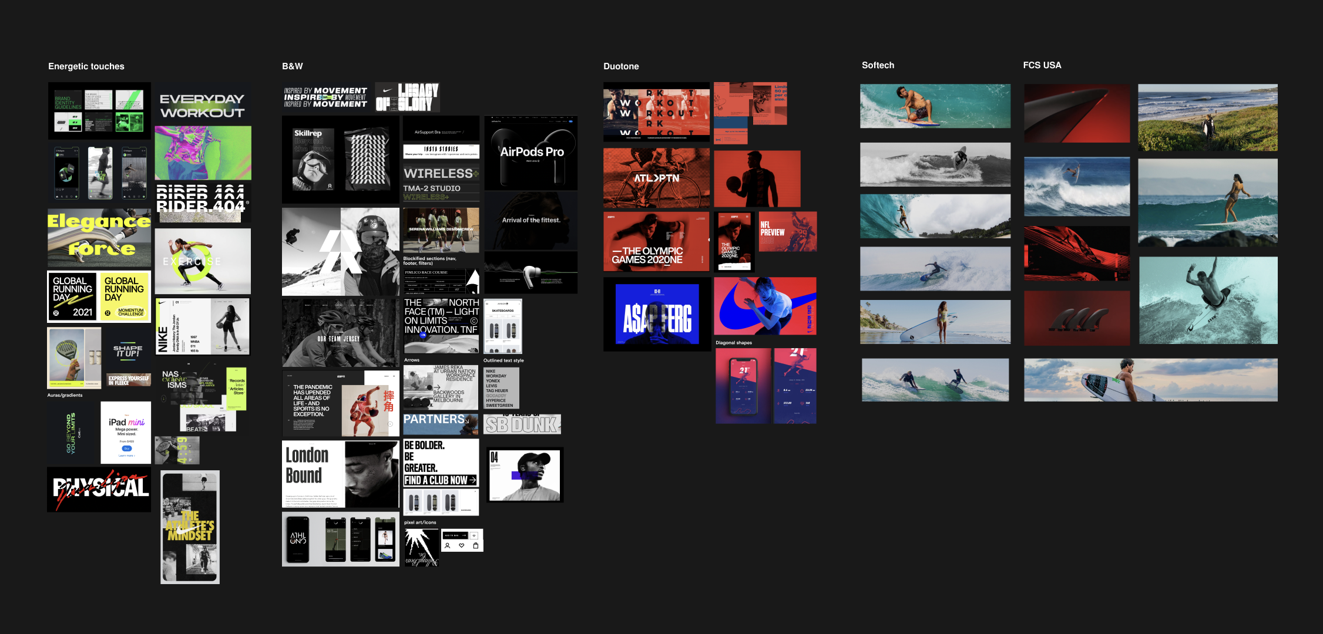Image resolution: width=1323 pixels, height=634 pixels.
Task: Click the "Arrows" caption label
Action: pyautogui.click(x=412, y=360)
